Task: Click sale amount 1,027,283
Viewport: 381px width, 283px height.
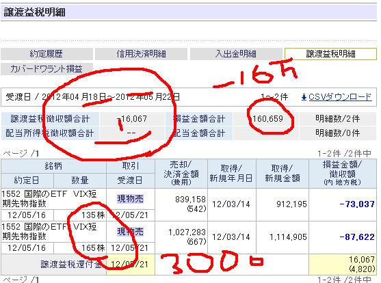Action: 187,232
